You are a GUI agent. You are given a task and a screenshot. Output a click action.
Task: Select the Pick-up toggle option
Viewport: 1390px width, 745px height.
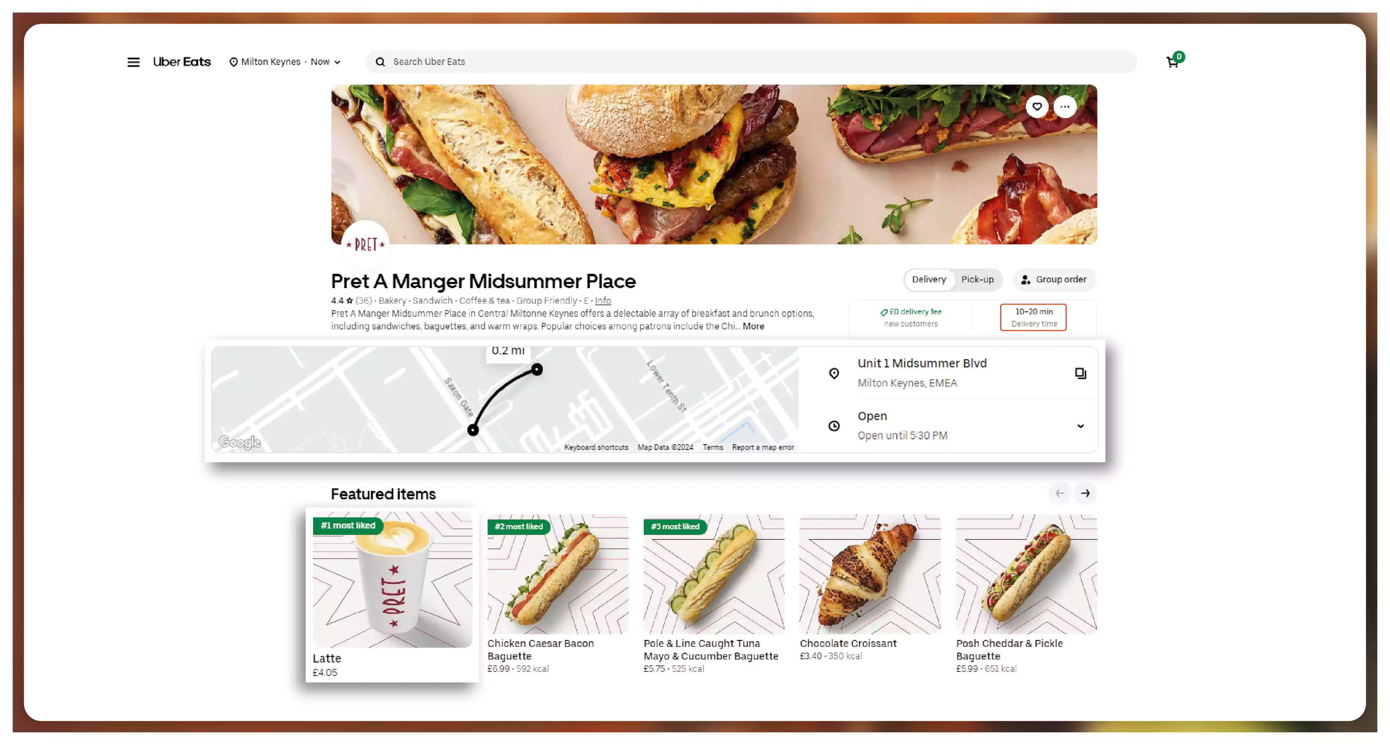[x=976, y=279]
